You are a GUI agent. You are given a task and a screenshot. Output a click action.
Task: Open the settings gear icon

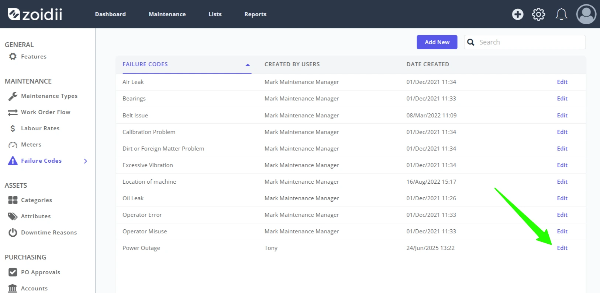pos(538,14)
